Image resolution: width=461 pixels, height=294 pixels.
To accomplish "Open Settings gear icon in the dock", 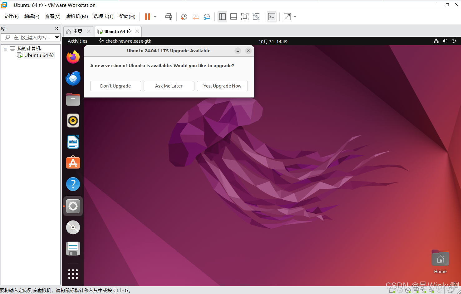I will coord(73,206).
